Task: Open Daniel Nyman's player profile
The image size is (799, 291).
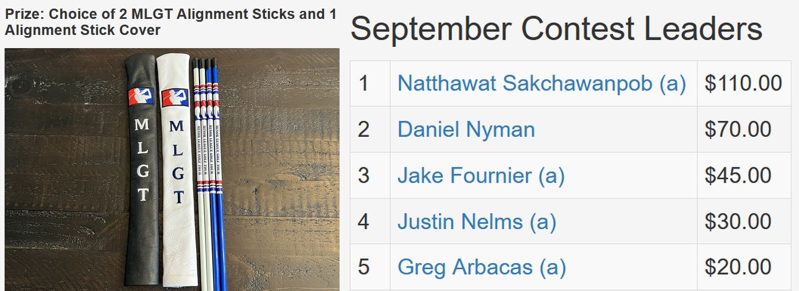Action: pos(466,129)
